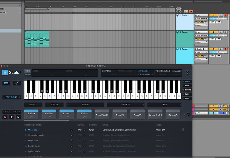Click the Ableton draw mode pencil button
This screenshot has height=158, width=230.
pos(186,11)
